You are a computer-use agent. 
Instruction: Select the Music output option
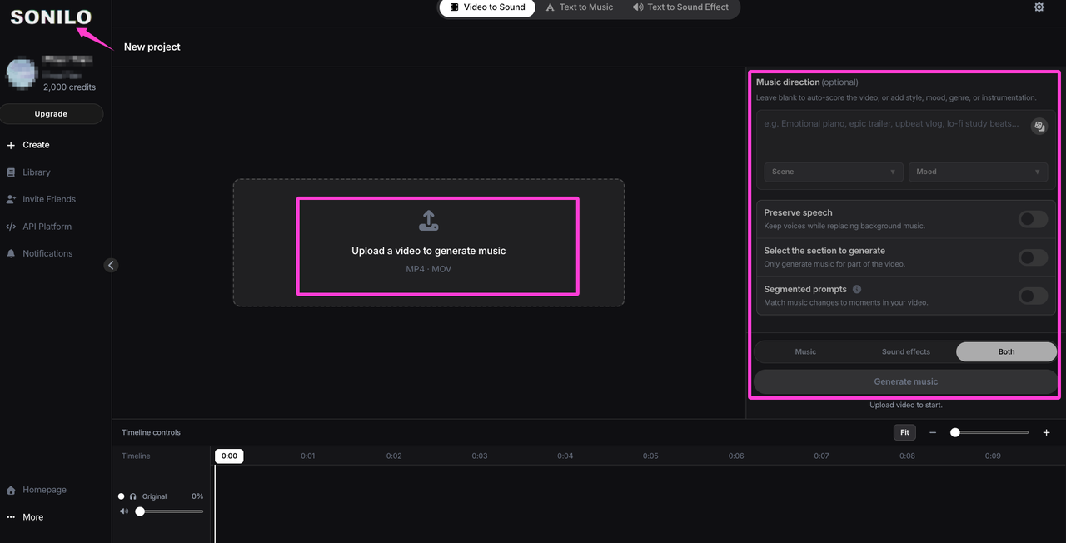point(805,351)
